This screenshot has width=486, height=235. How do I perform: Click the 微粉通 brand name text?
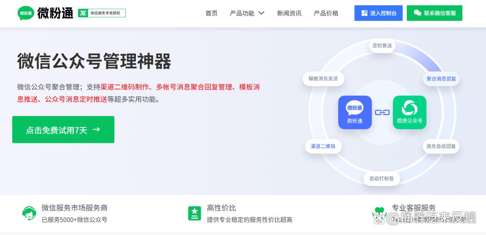(x=55, y=13)
